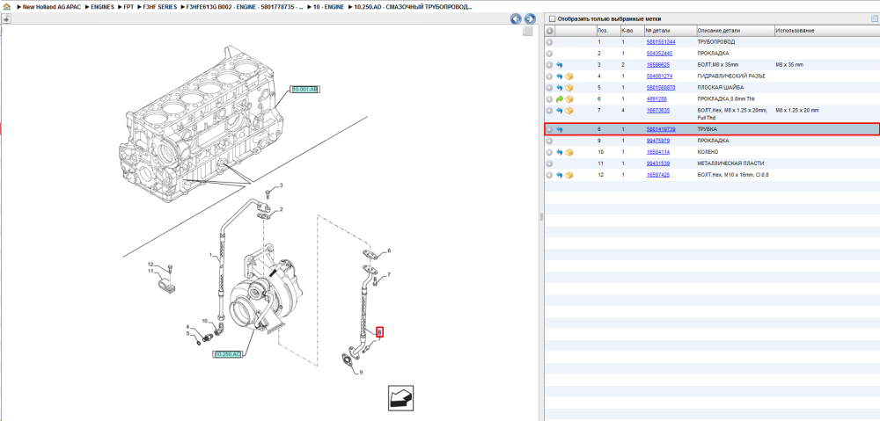Open part number link 5801551344
This screenshot has height=421, width=880.
coord(661,42)
